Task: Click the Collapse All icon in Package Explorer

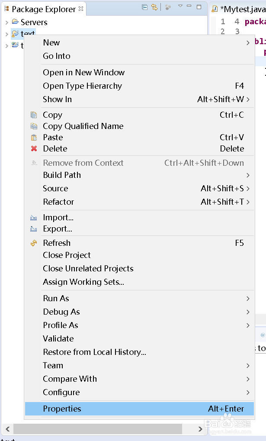Action: click(x=144, y=7)
